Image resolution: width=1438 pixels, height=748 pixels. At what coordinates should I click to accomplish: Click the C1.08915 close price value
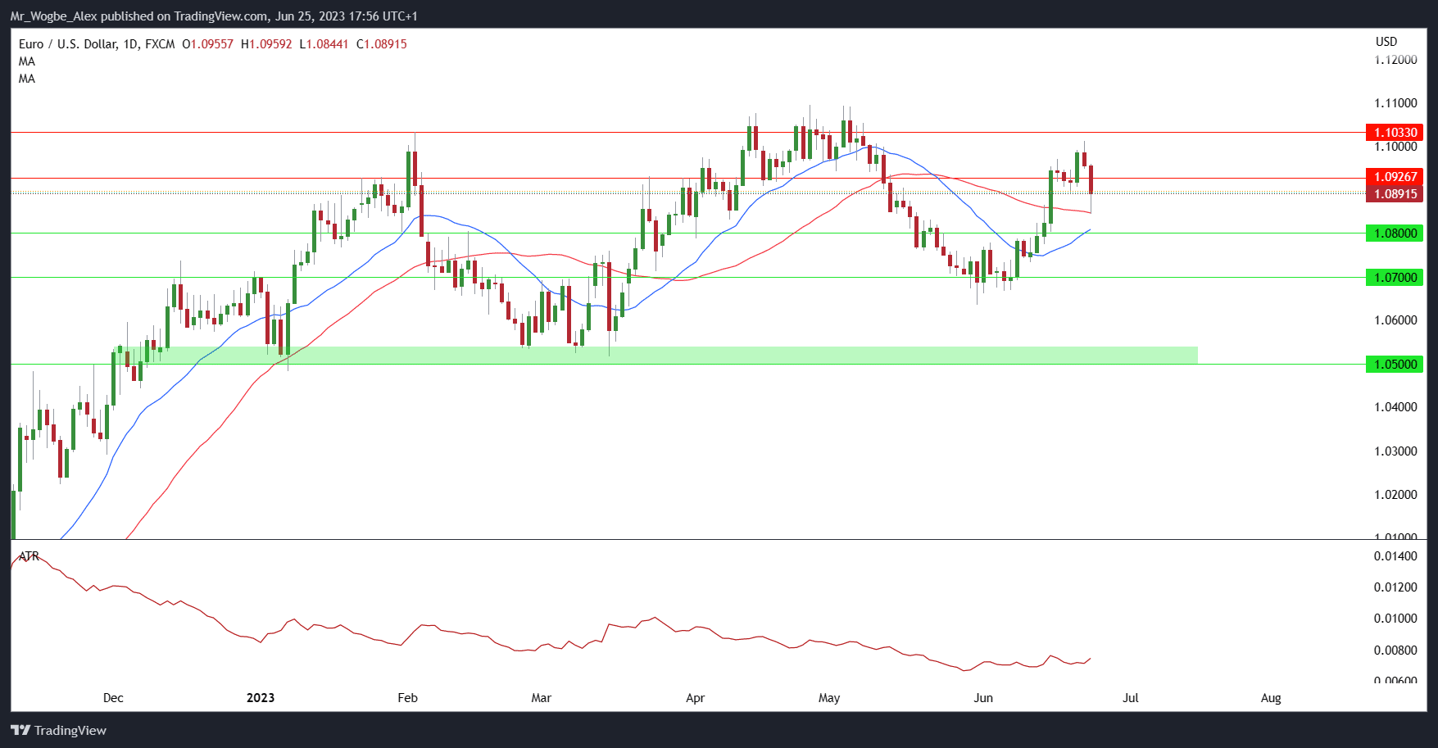point(381,44)
